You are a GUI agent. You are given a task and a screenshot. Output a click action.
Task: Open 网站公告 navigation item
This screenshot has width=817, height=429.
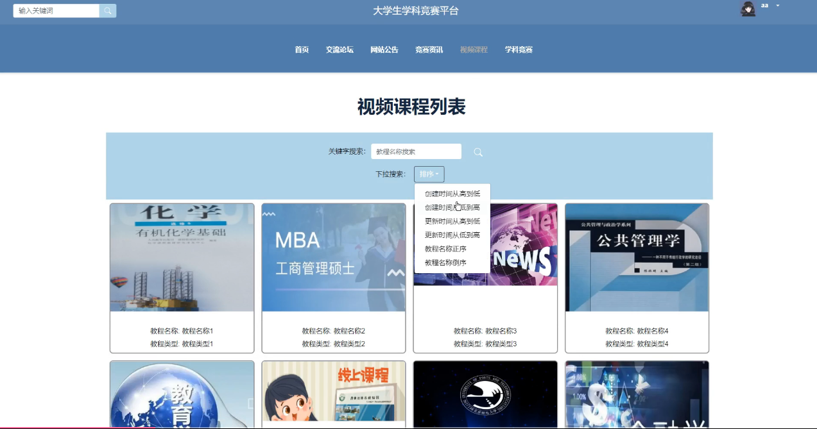pos(384,49)
